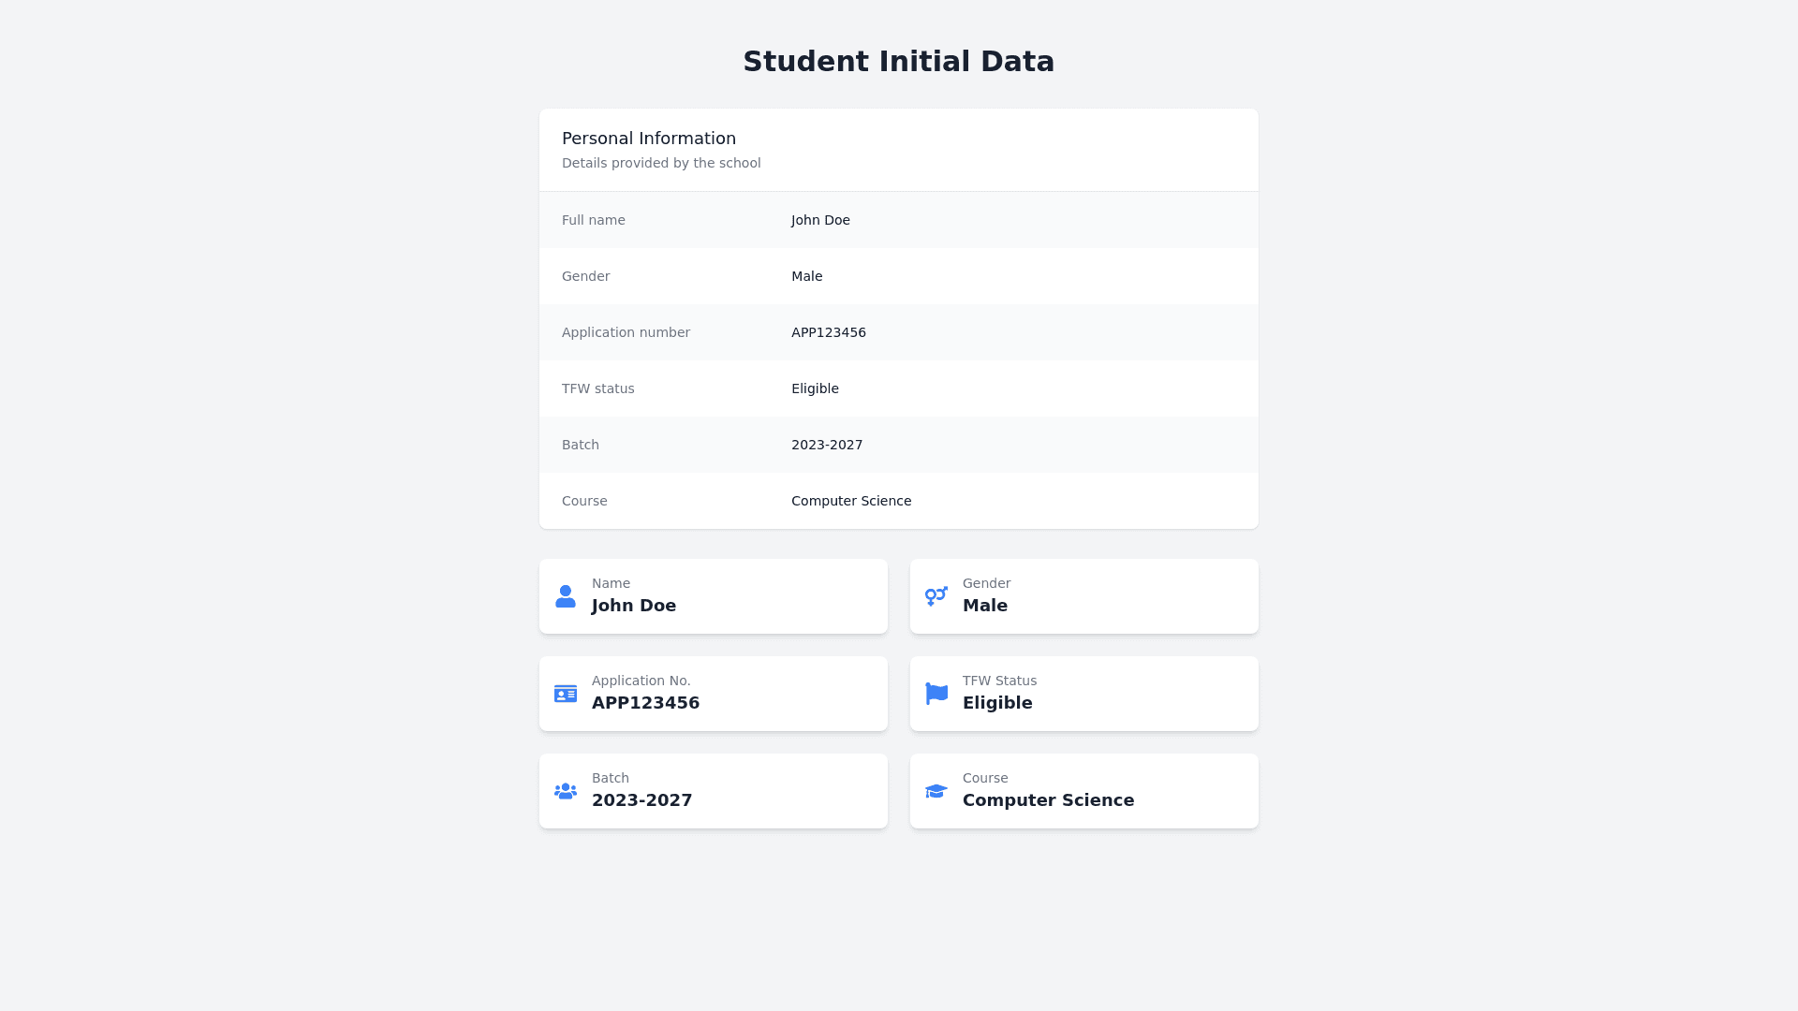Click the group icon beside Batch

click(566, 791)
